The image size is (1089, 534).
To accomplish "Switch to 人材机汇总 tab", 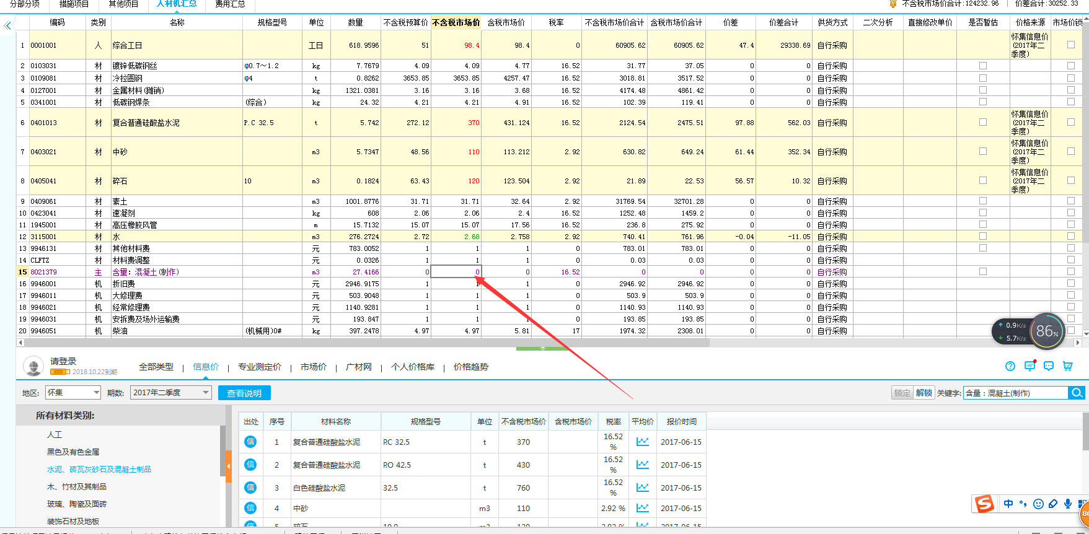I will (177, 4).
